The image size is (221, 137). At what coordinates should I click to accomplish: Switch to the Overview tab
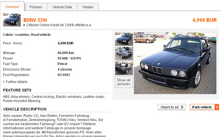12,6
